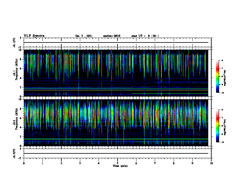Click the ch.1 spectrogram color bar
This screenshot has width=238, height=183.
pos(217,77)
